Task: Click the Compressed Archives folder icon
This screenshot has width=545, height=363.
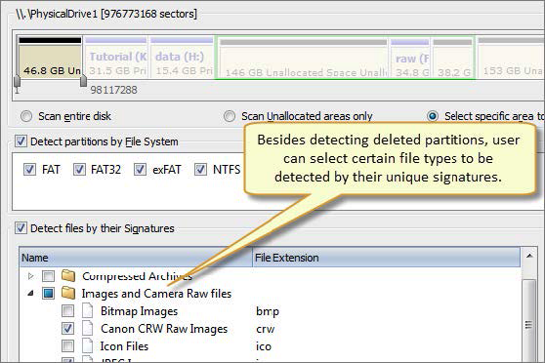Action: 68,275
